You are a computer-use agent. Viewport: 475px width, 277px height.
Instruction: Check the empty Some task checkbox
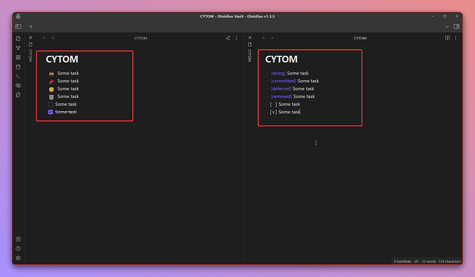tap(50, 104)
